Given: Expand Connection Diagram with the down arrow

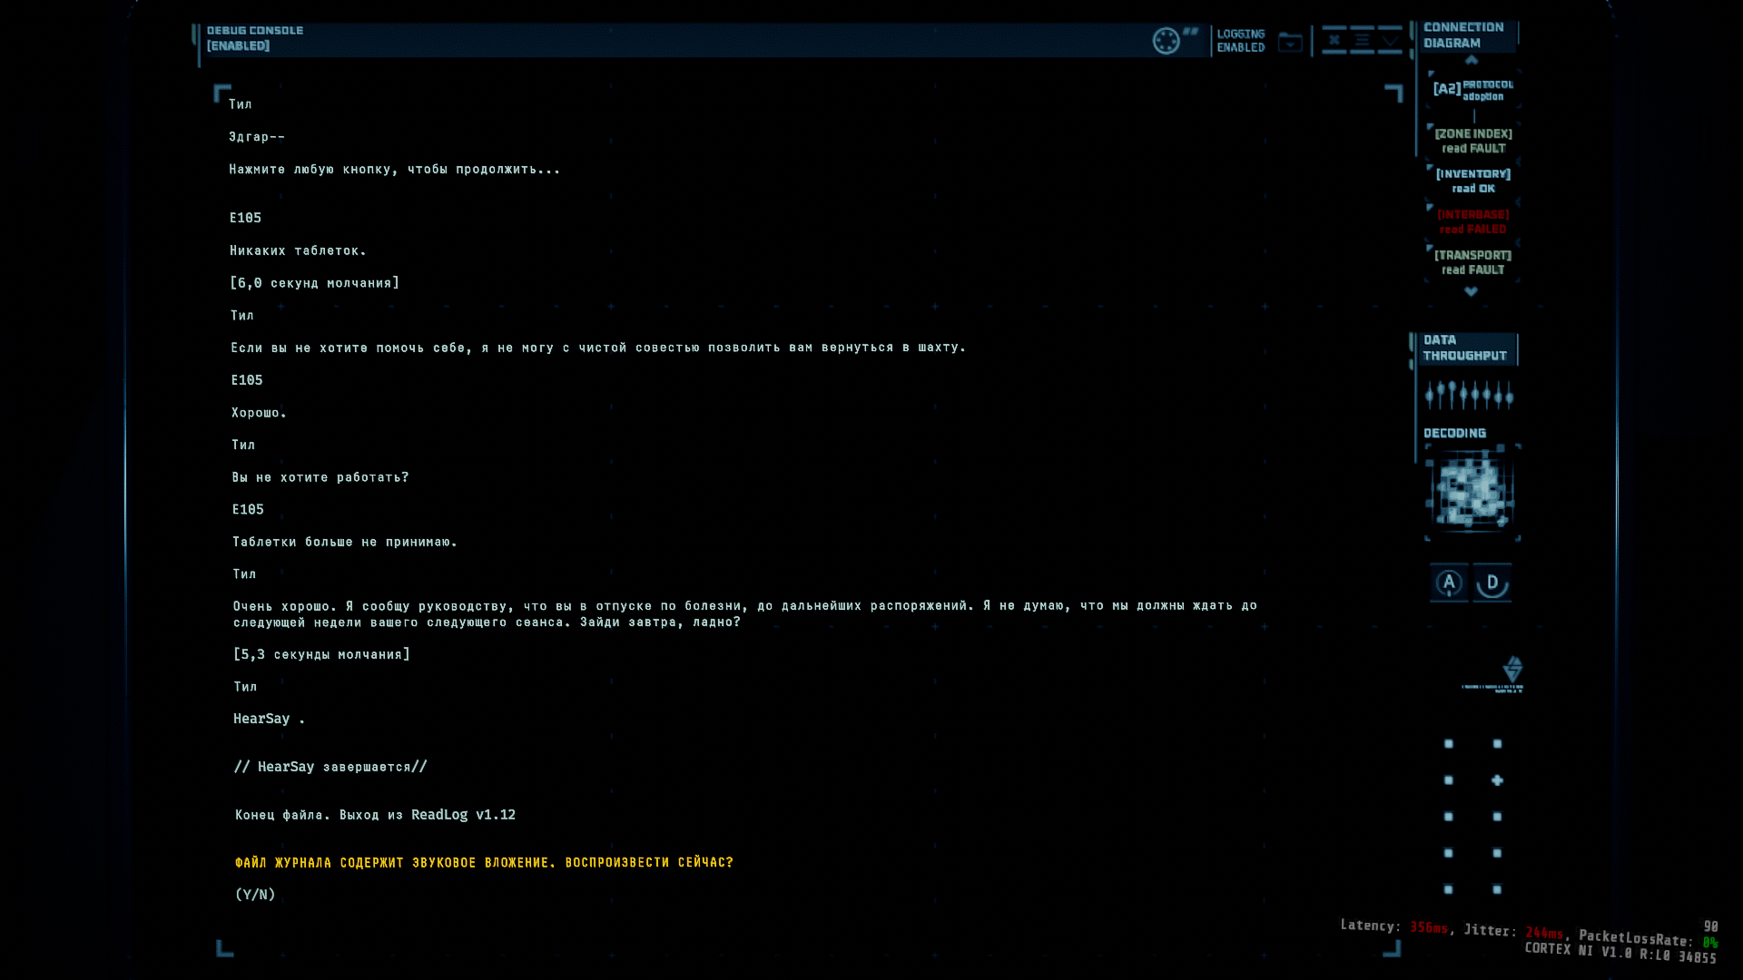Looking at the screenshot, I should pyautogui.click(x=1472, y=291).
